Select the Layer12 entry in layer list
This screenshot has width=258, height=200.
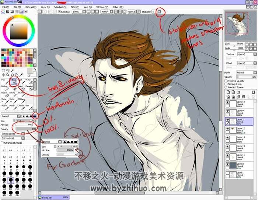[239, 130]
